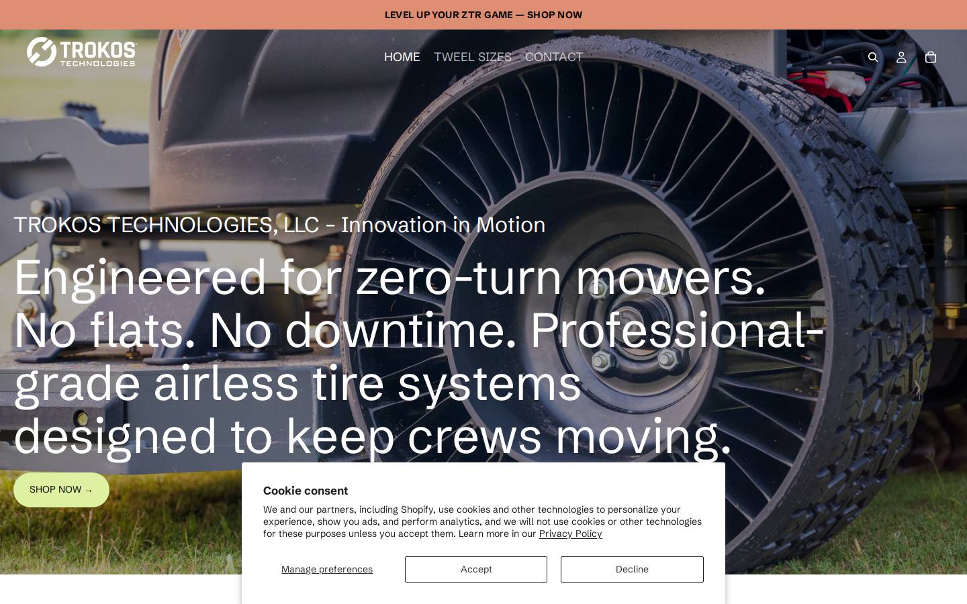Open the shopping cart bag icon
The width and height of the screenshot is (967, 604).
(931, 57)
